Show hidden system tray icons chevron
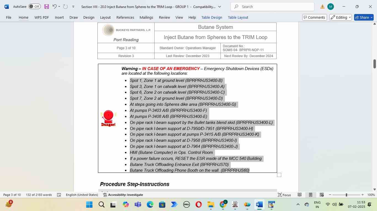This screenshot has height=211, width=377. pos(298,204)
